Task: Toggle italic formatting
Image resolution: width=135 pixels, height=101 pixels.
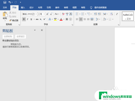Action: tap(28, 19)
